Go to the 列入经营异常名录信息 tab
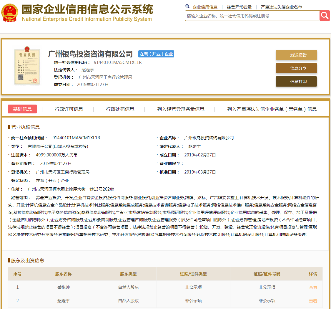The width and height of the screenshot is (331, 309). 181,109
